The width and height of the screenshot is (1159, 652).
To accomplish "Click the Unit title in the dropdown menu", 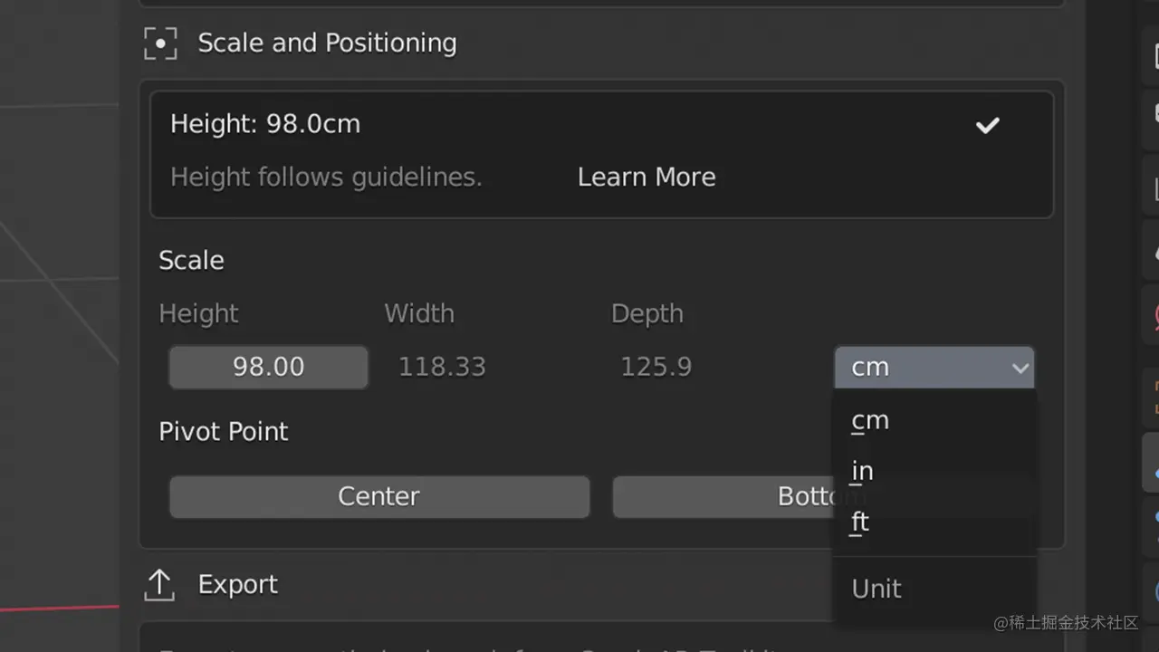I will tap(876, 589).
